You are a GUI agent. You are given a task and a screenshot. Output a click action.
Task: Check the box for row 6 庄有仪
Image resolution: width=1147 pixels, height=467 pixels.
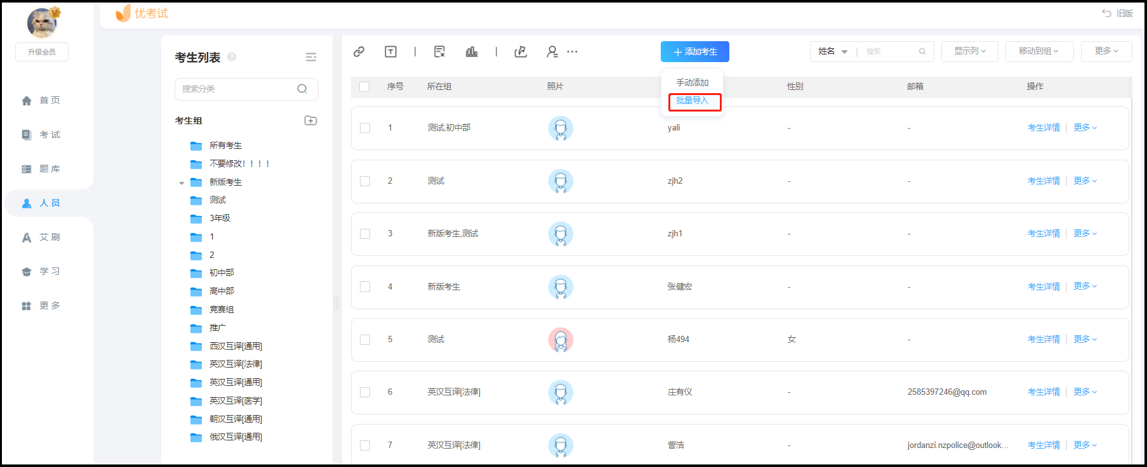pyautogui.click(x=365, y=392)
